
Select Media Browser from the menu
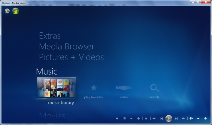(x=67, y=46)
